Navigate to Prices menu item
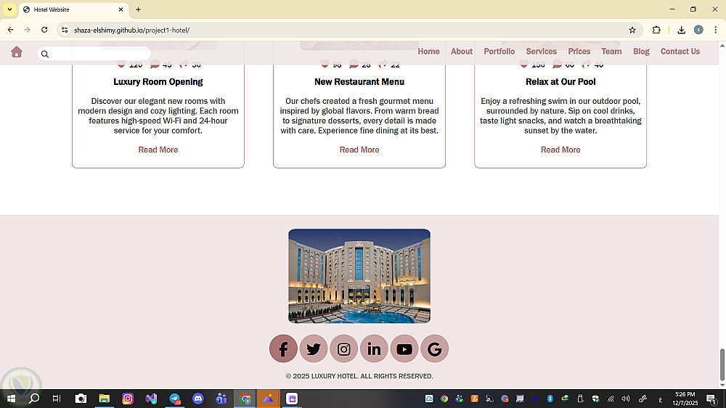The height and width of the screenshot is (408, 726). 579,52
